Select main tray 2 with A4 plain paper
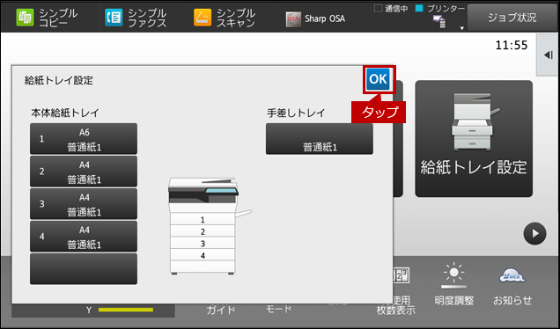The width and height of the screenshot is (560, 329). coord(84,172)
